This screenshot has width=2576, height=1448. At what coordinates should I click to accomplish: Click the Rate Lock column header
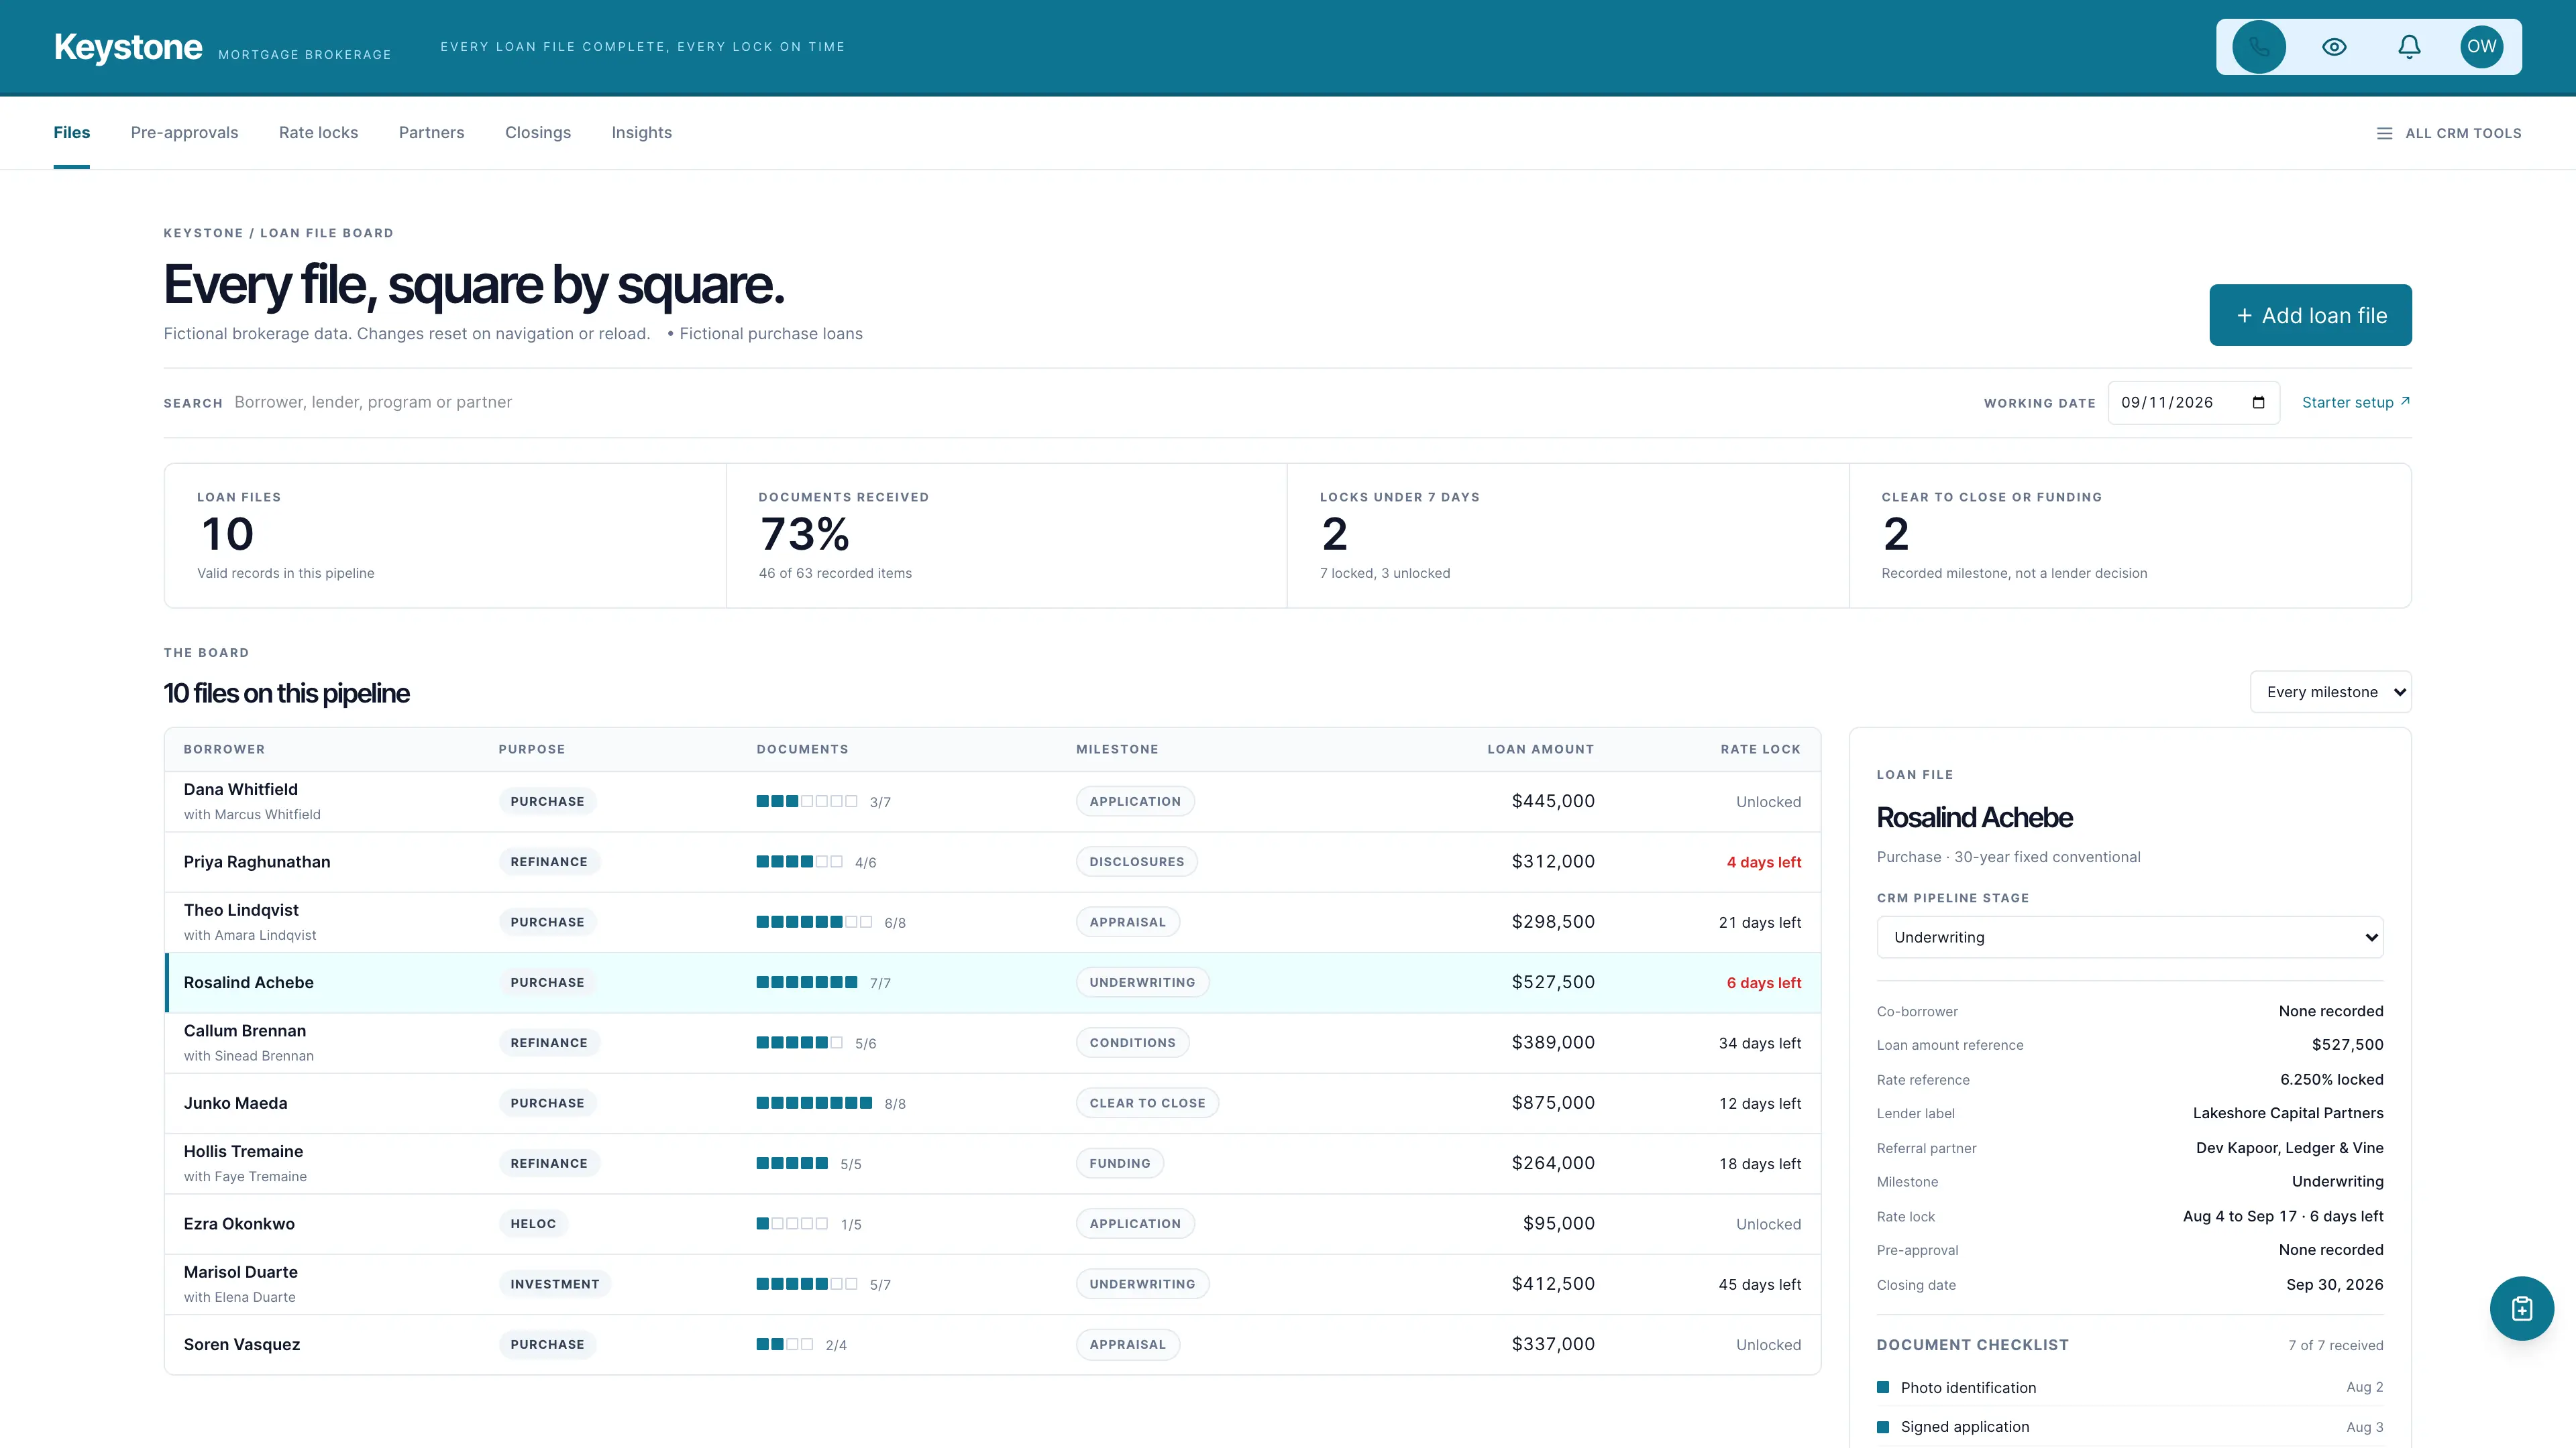click(1760, 749)
